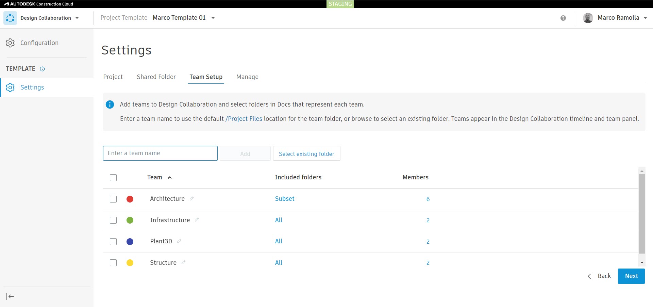Screen dimensions: 653x307
Task: Collapse the sidebar with the arrow icon
Action: pos(10,296)
